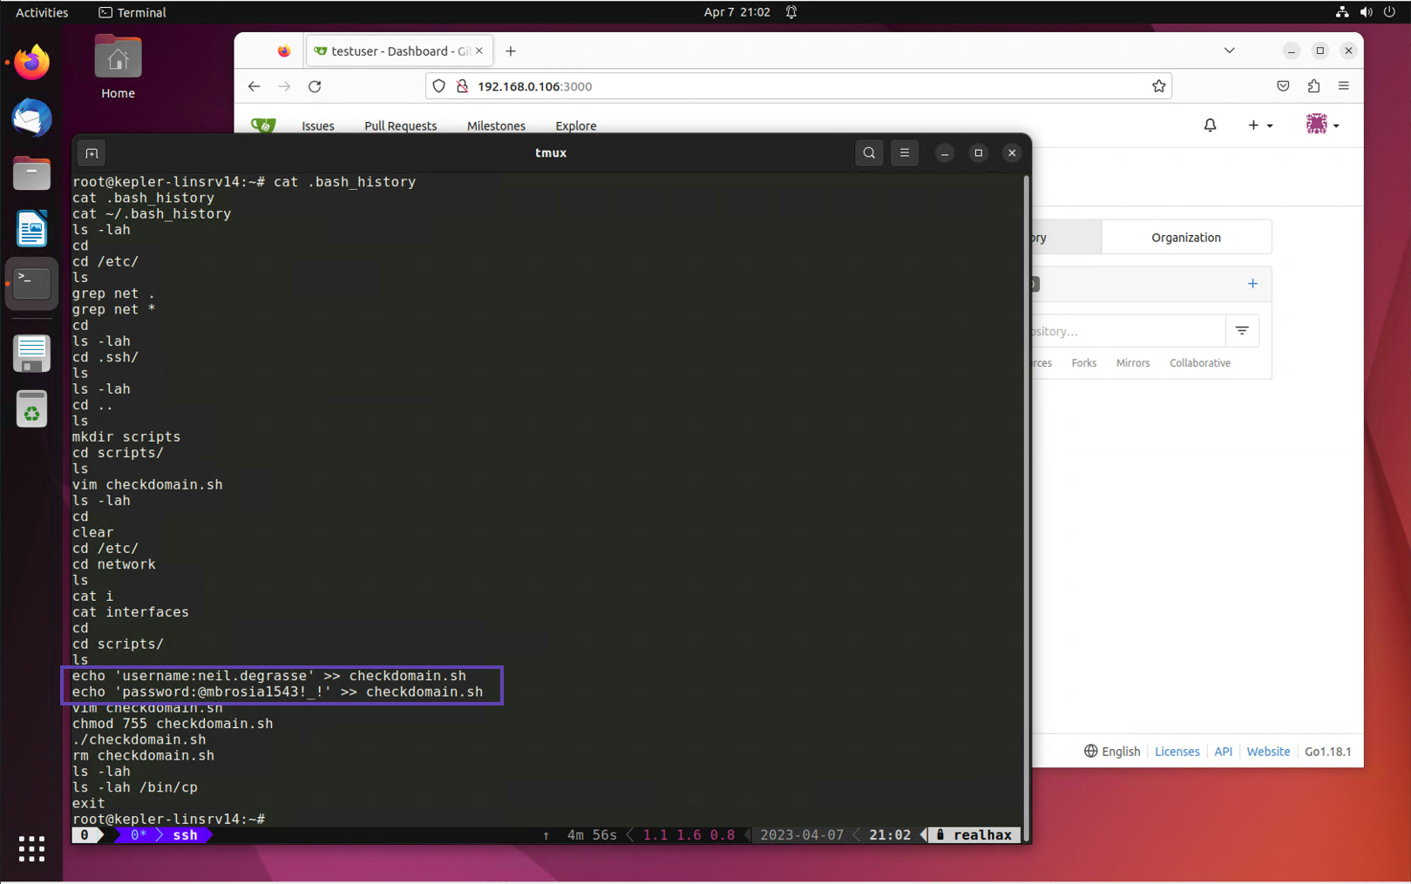Screen dimensions: 1411x884
Task: Open Ubuntu Show Applications grid
Action: pyautogui.click(x=31, y=848)
